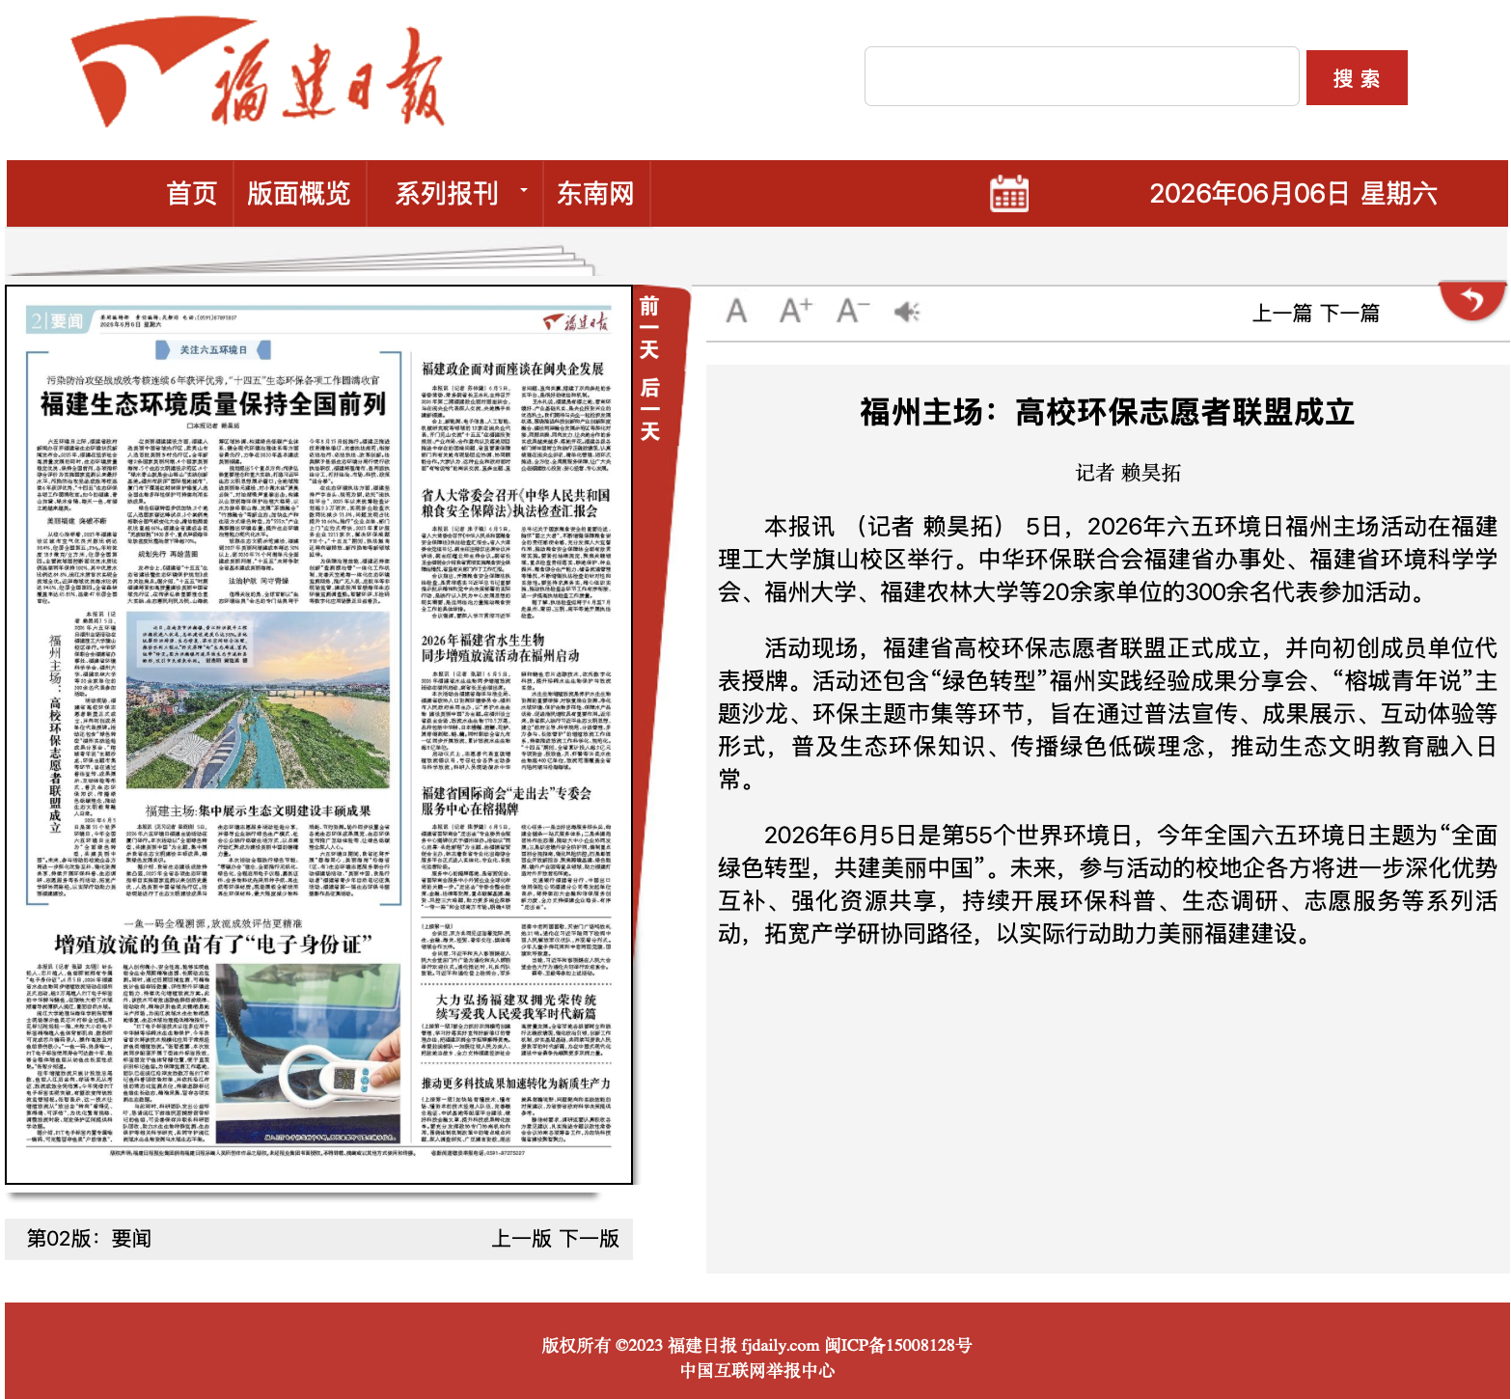Open the previous article with 上一篇
1511x1399 pixels.
point(1281,313)
